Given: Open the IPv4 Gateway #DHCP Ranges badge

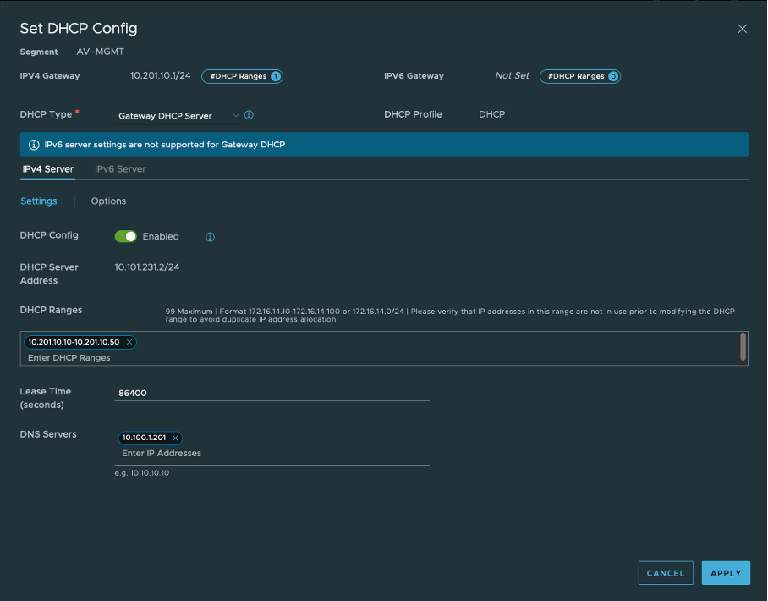Looking at the screenshot, I should (242, 76).
